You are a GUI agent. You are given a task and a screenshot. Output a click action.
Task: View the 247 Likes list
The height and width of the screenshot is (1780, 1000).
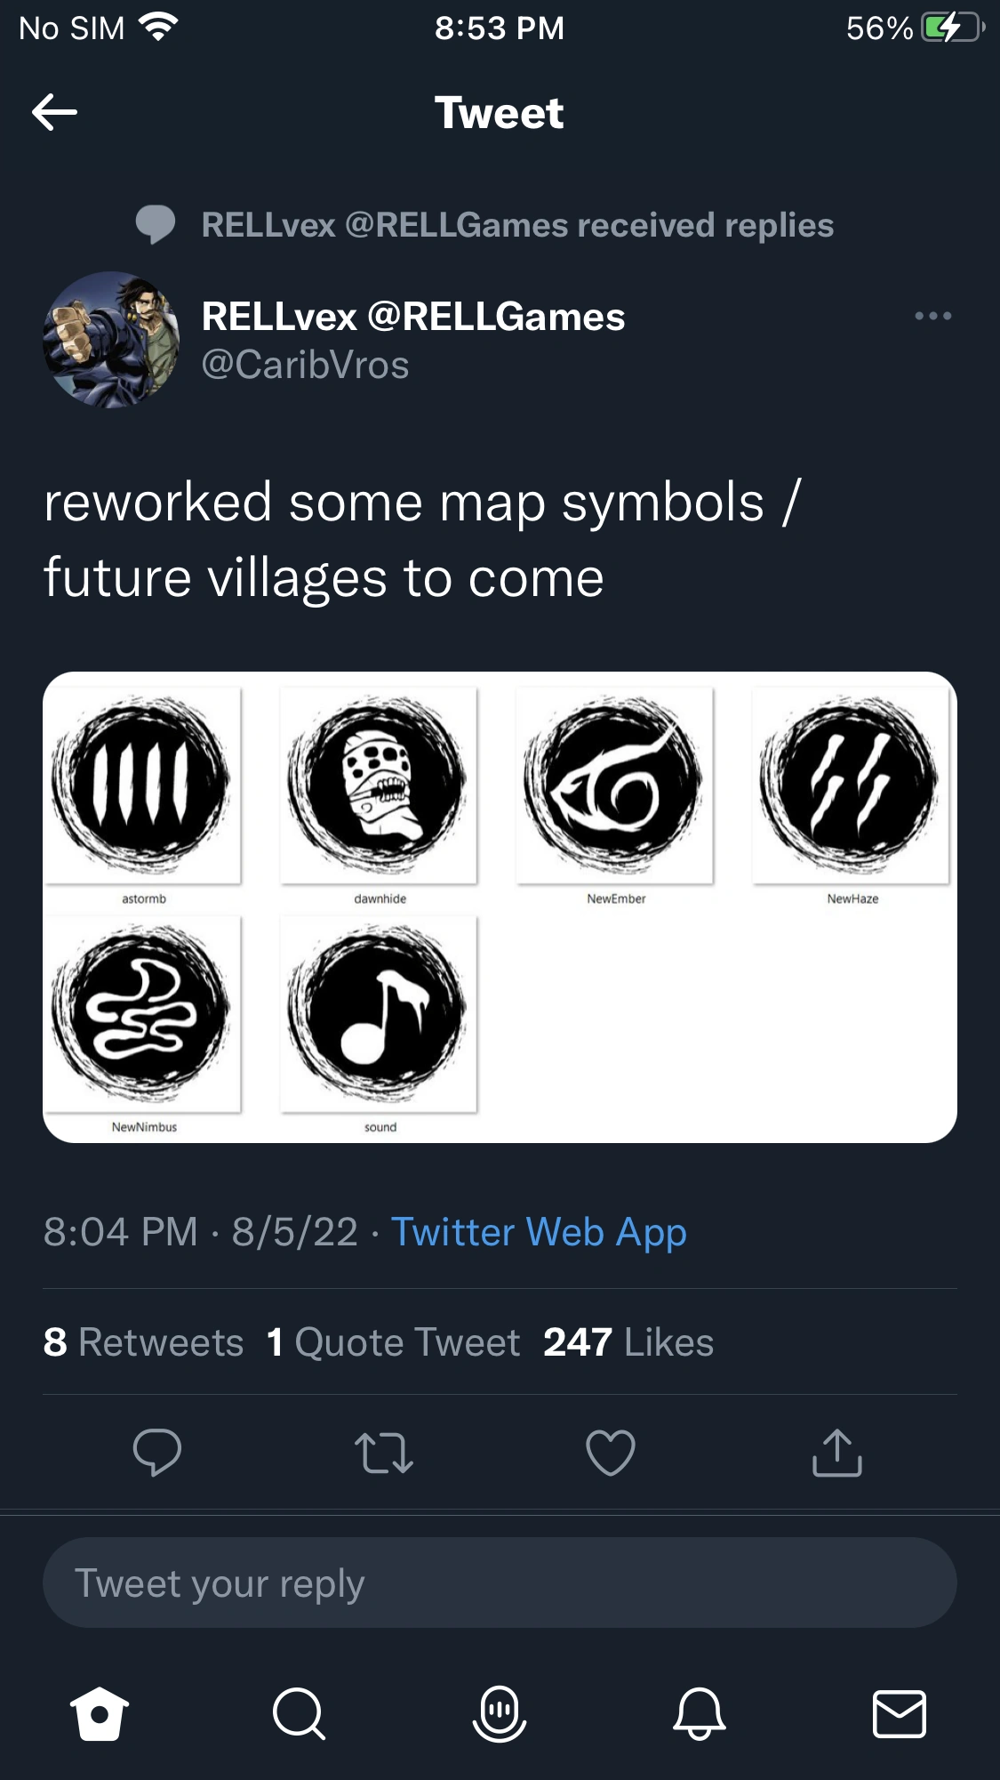coord(628,1343)
